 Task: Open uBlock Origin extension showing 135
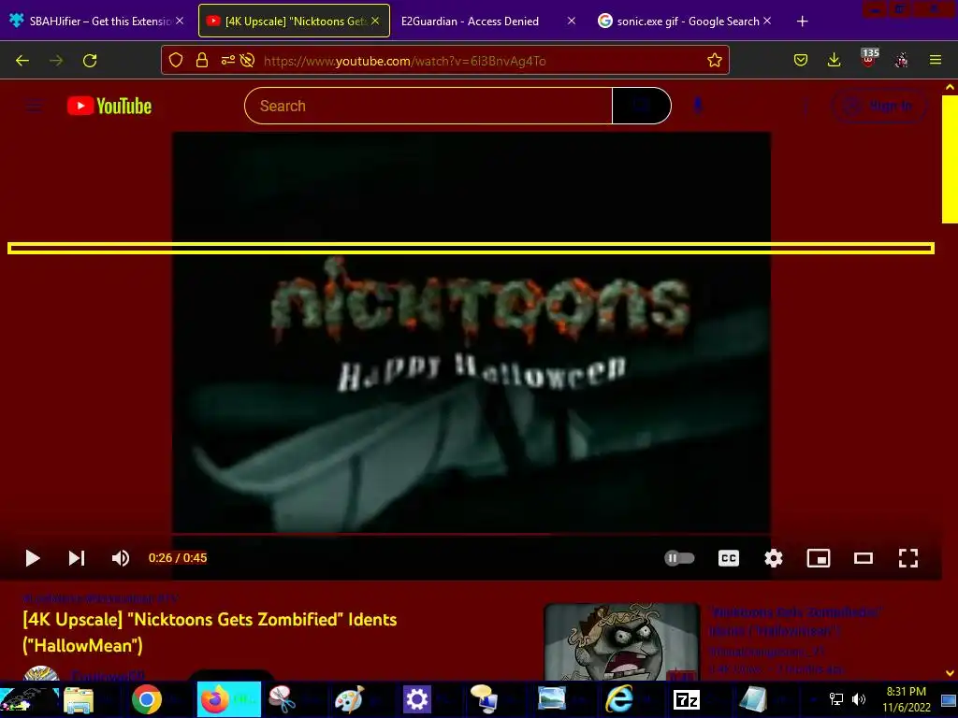pos(869,58)
